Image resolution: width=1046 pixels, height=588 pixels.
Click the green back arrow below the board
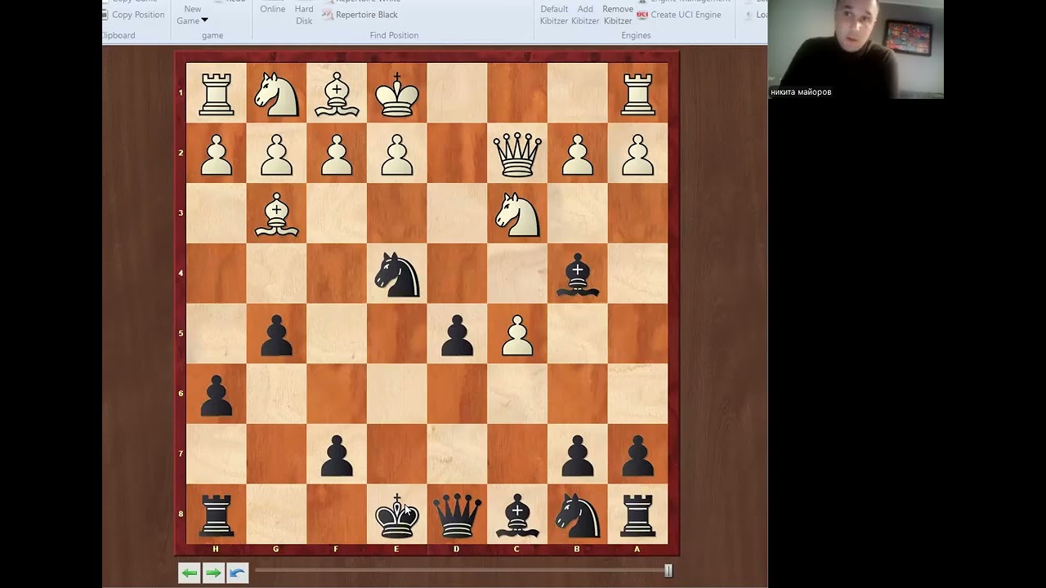pos(190,573)
